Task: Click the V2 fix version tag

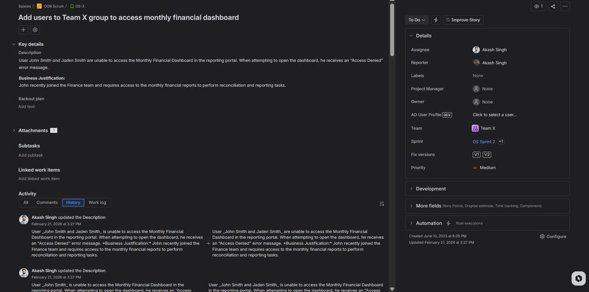Action: (486, 154)
